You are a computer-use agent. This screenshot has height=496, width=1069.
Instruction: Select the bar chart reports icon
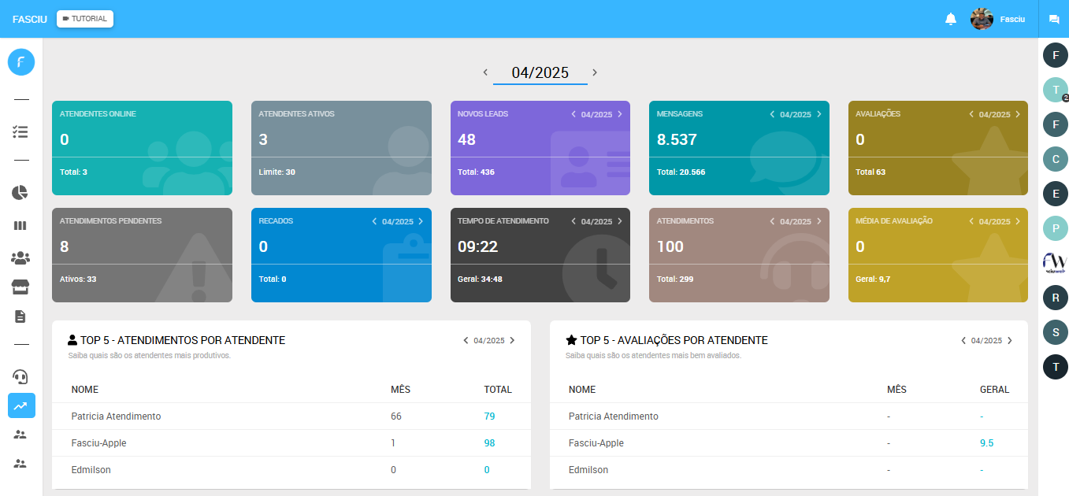click(x=20, y=226)
